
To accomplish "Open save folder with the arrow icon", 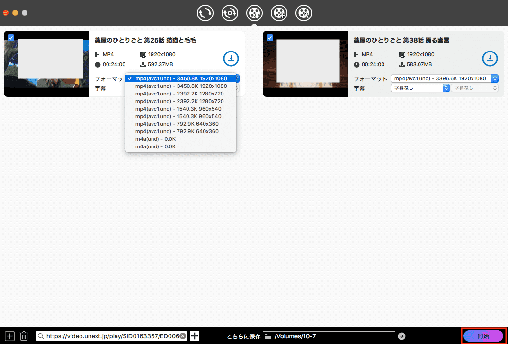I will [x=401, y=336].
